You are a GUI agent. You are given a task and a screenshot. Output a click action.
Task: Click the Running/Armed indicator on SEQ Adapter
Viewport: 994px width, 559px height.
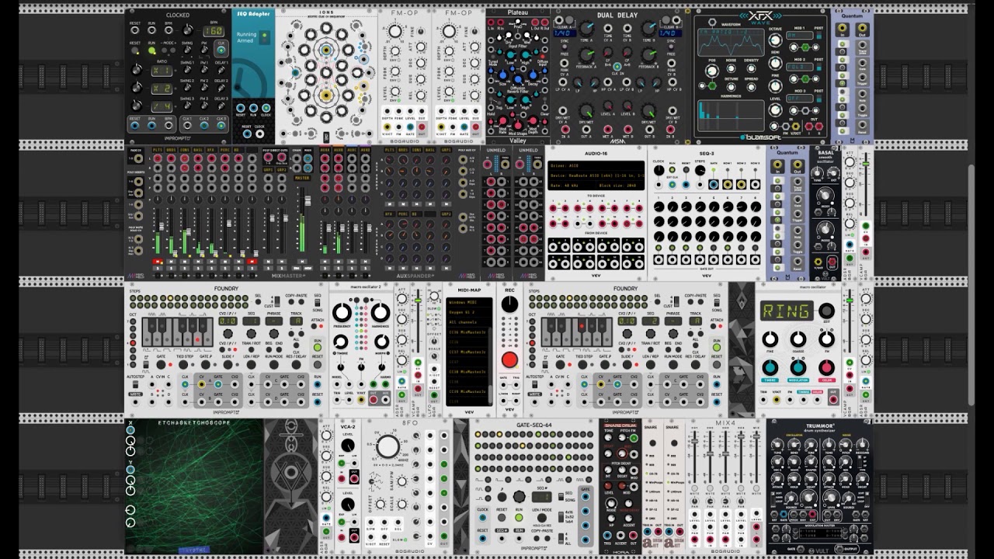click(x=266, y=36)
